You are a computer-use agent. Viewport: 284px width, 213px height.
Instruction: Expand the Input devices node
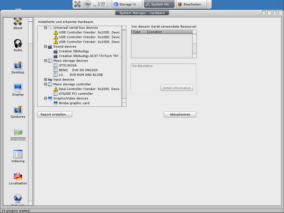point(45,80)
